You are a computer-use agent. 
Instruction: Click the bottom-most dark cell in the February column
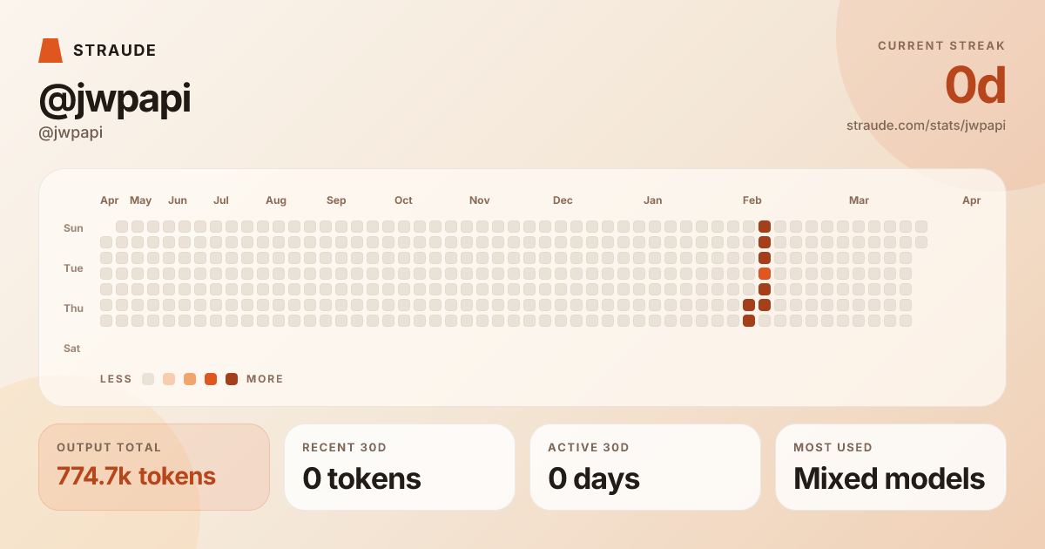[749, 321]
